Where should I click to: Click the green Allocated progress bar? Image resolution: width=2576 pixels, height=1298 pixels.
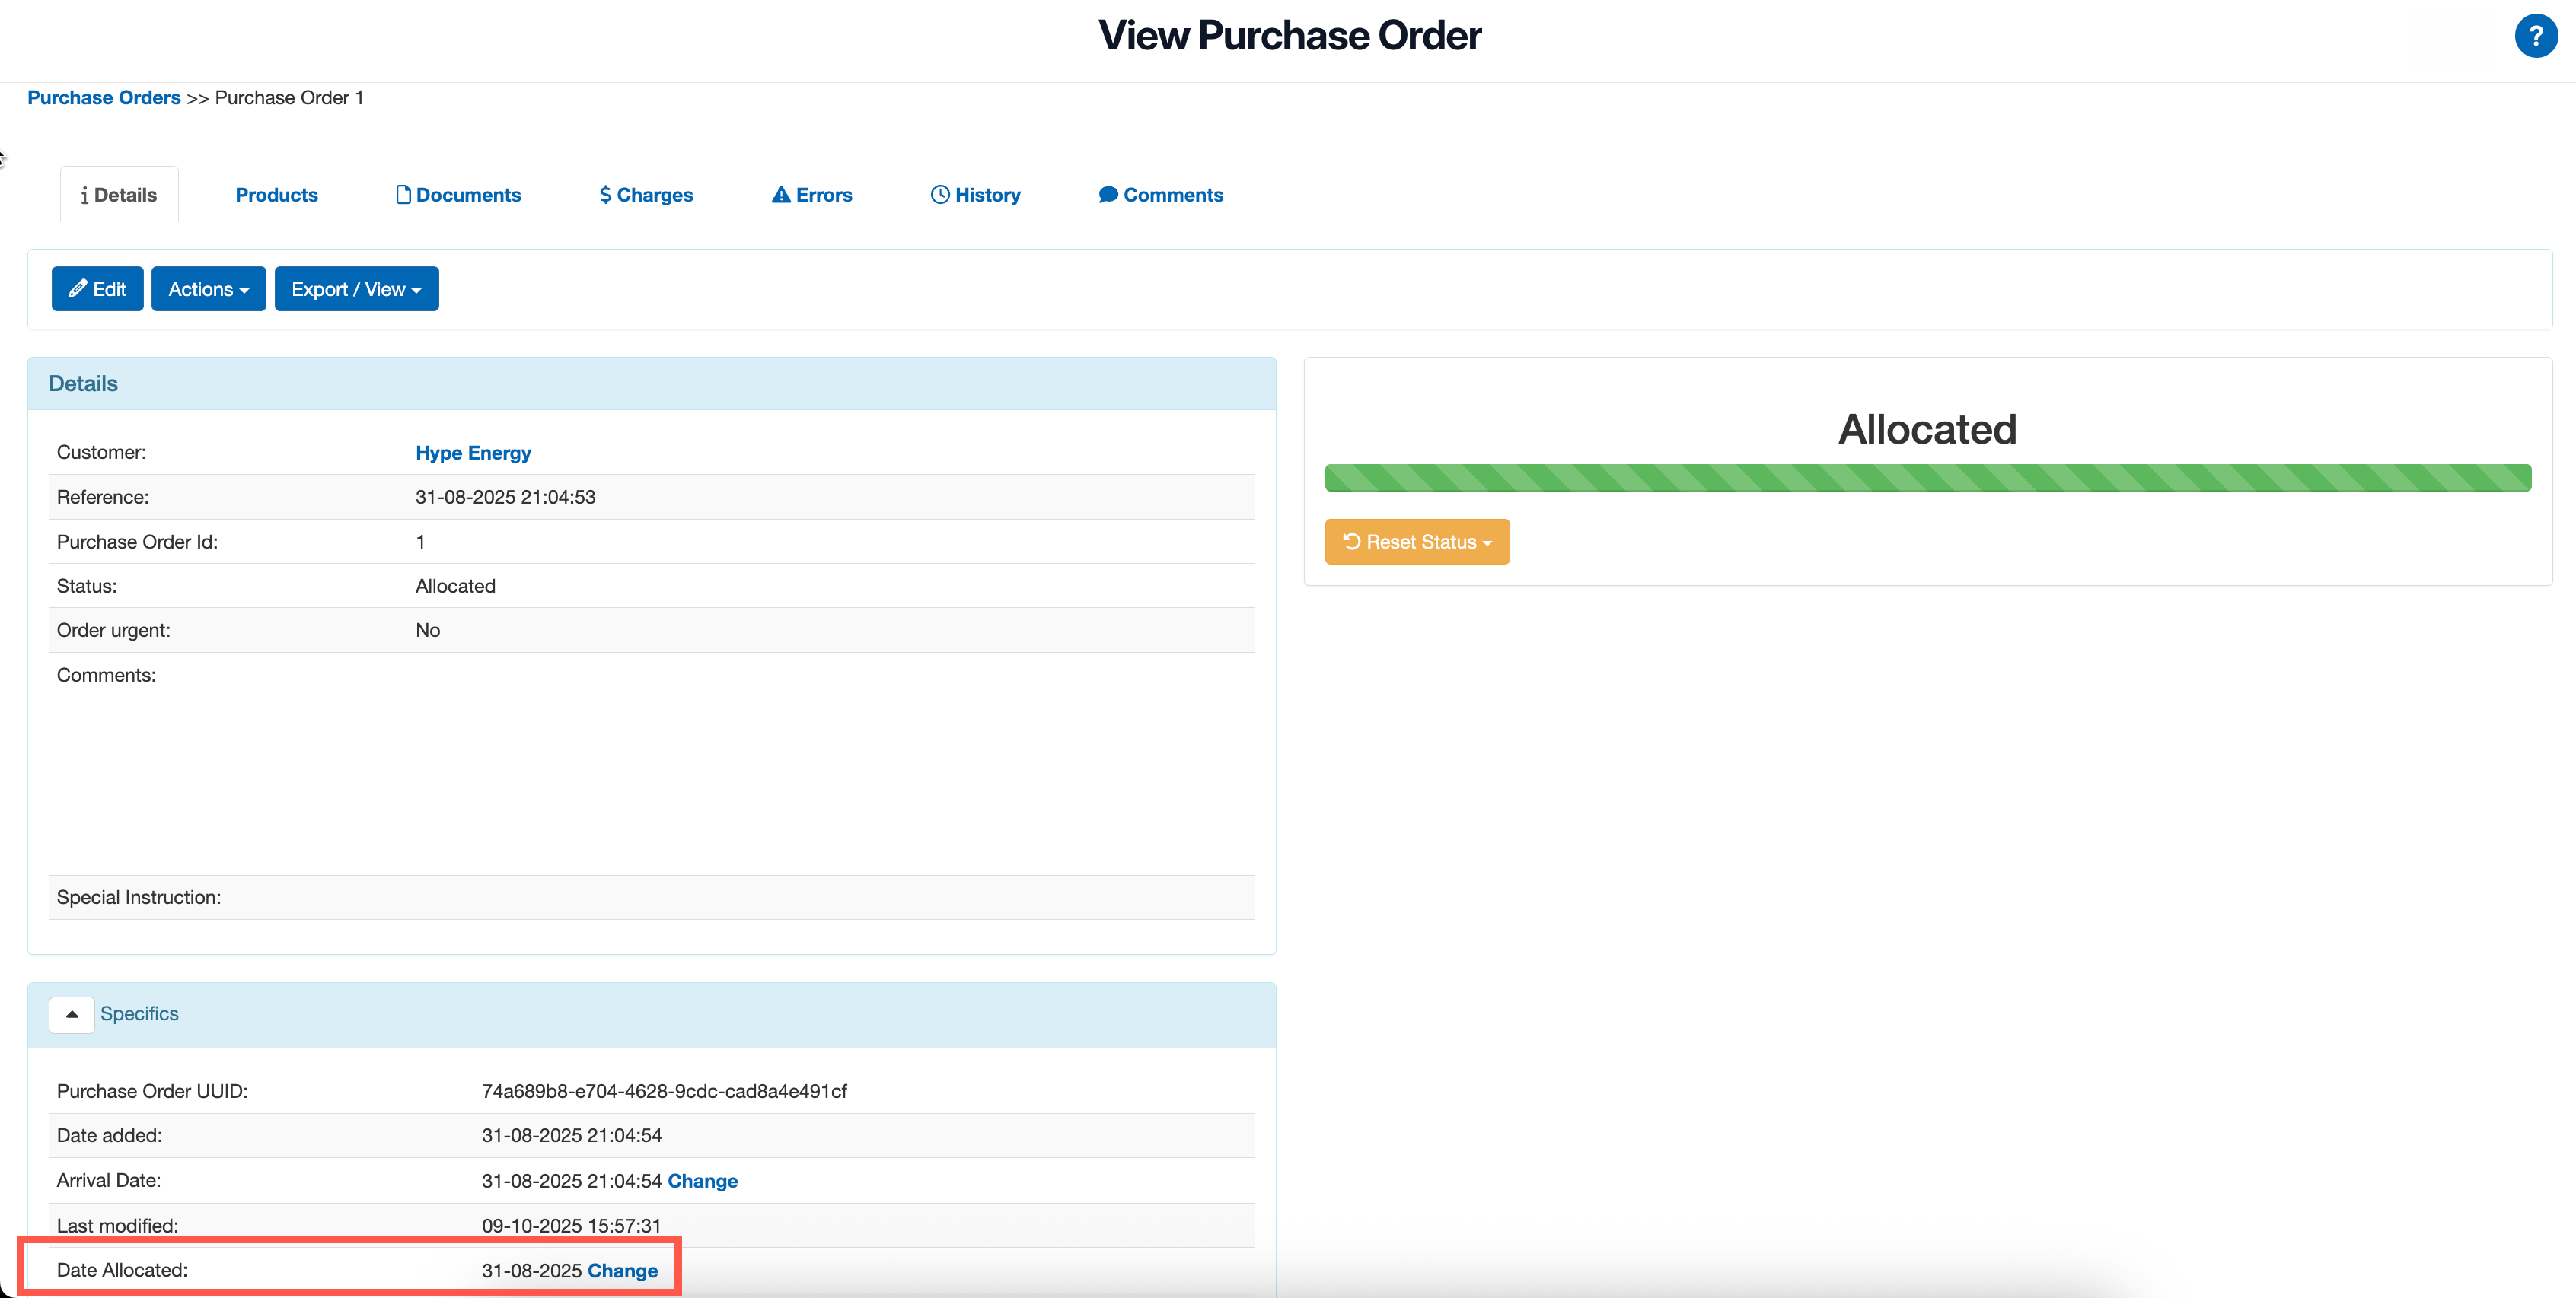tap(1927, 478)
